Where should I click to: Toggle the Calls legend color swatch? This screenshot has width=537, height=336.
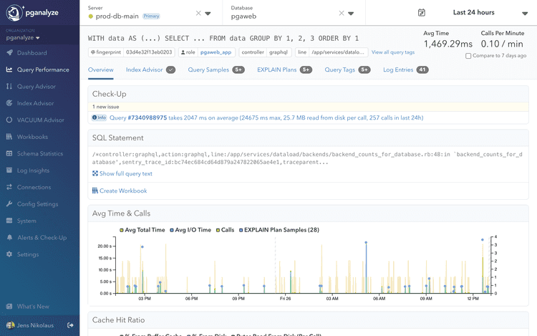pos(218,230)
